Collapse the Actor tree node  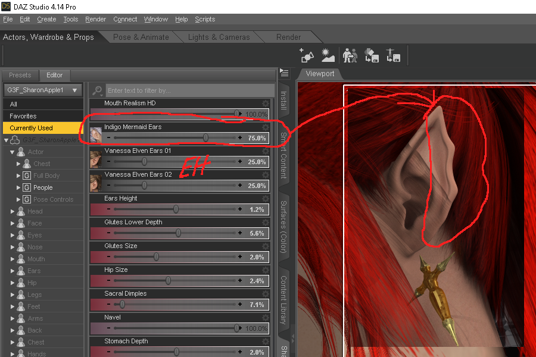[x=13, y=152]
